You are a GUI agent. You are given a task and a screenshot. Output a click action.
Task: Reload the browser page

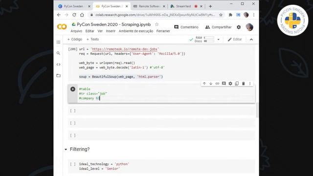[x=74, y=15]
